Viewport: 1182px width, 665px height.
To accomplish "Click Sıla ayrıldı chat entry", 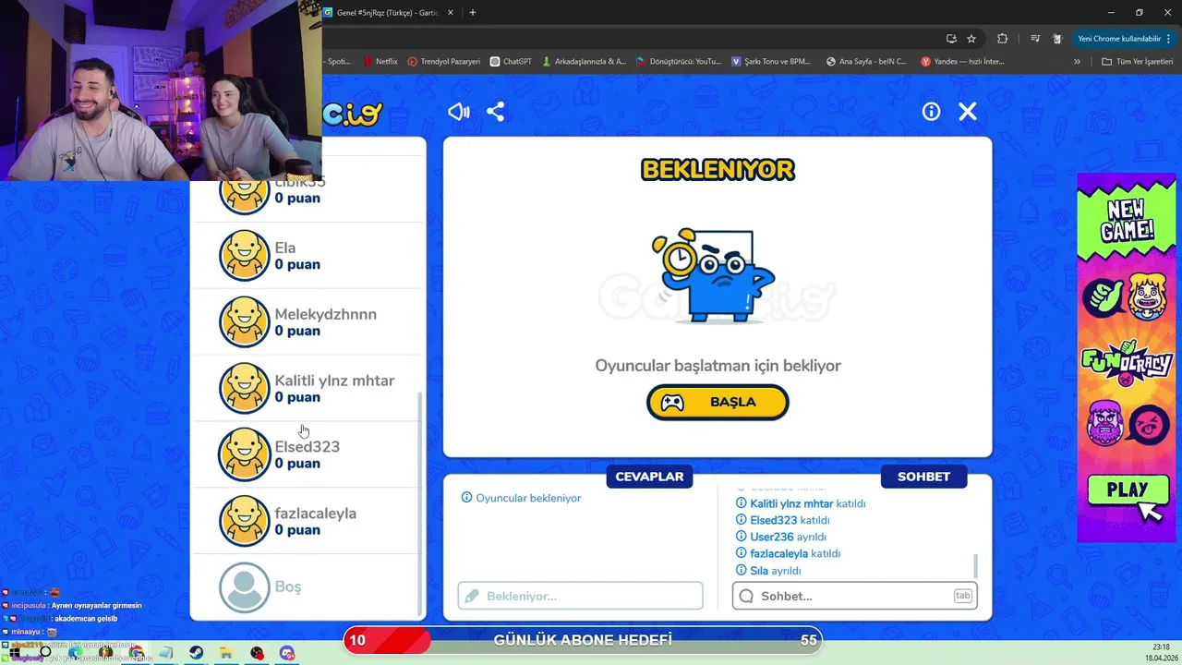I will click(767, 571).
